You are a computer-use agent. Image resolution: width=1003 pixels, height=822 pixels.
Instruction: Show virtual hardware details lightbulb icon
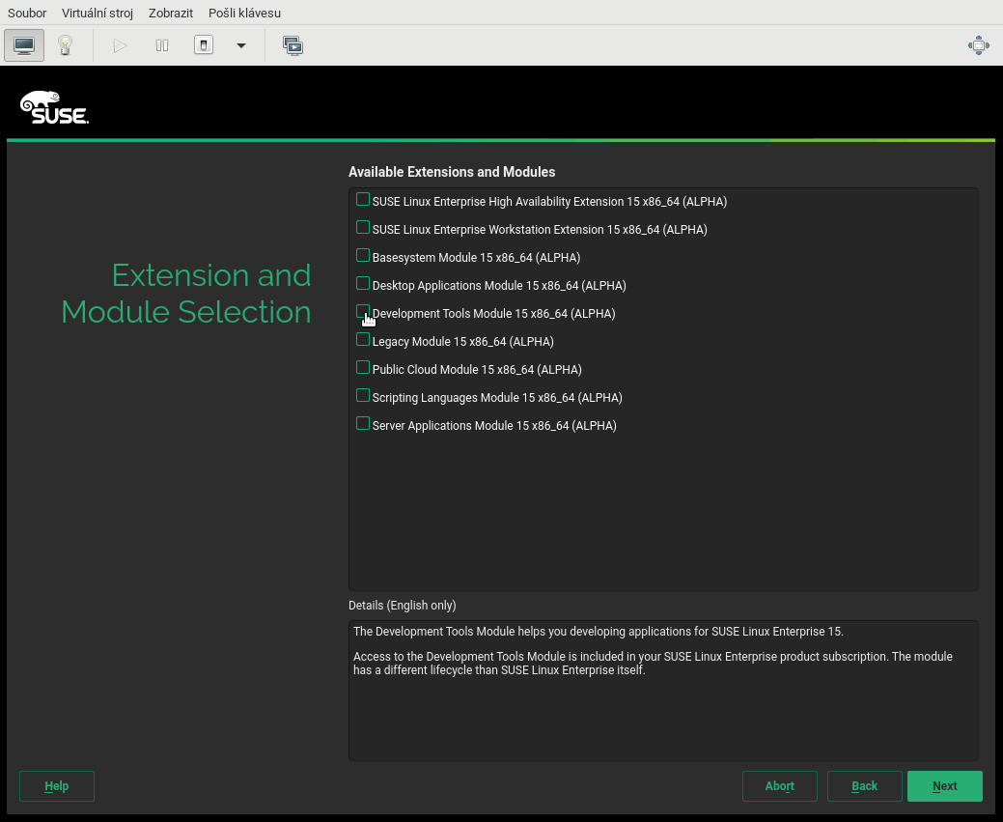65,45
